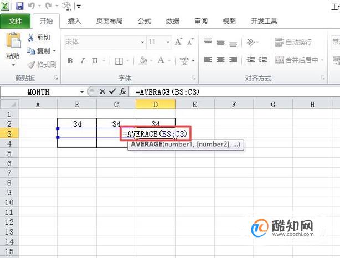Viewport: 340px width, 258px height.
Task: Click the Fill Color paint bucket
Action: tap(143, 61)
